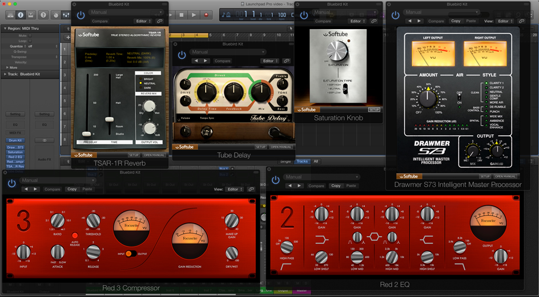The width and height of the screenshot is (539, 297).
Task: Click the link icon in Saturation Knob window
Action: tap(374, 21)
